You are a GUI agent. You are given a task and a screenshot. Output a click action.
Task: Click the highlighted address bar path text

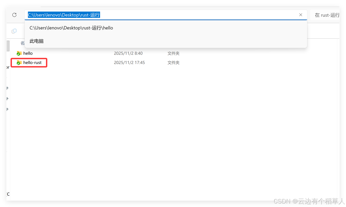[63, 15]
